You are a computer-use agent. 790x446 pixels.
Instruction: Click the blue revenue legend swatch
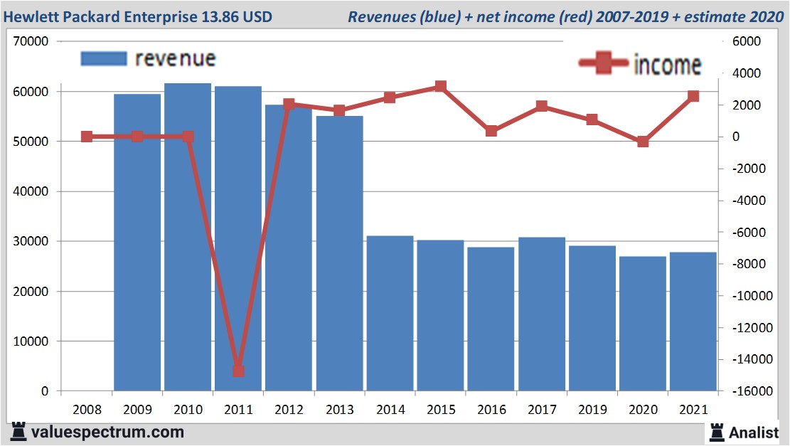coord(104,59)
